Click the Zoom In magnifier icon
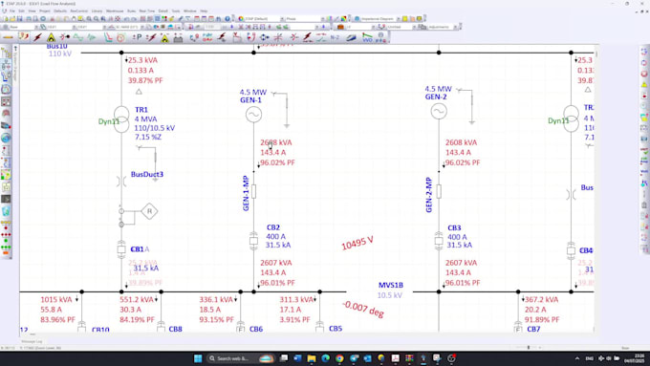Image resolution: width=650 pixels, height=366 pixels. [89, 19]
